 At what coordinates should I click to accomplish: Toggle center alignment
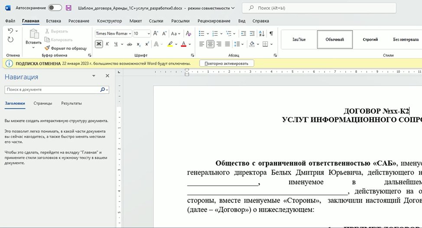(210, 44)
